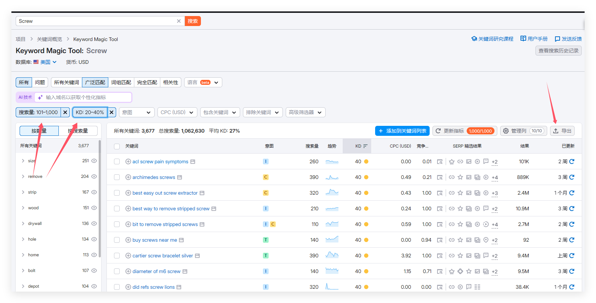This screenshot has height=303, width=596.
Task: Select the 问题 tab
Action: pyautogui.click(x=40, y=82)
